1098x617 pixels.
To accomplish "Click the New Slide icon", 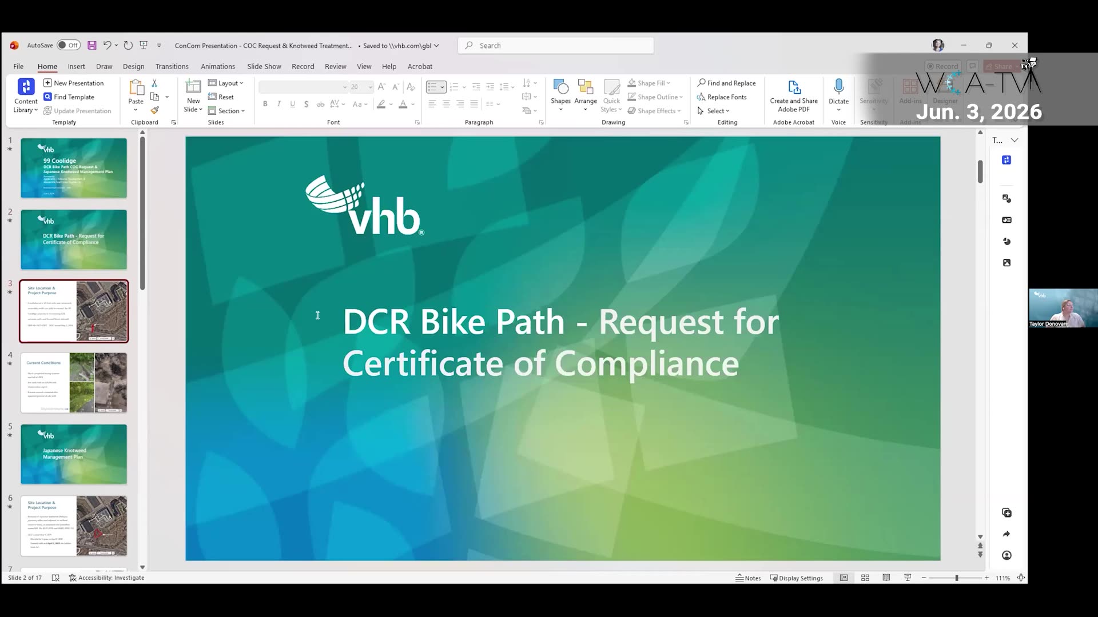I will click(x=193, y=87).
